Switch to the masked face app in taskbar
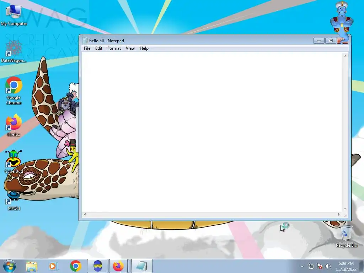 [x=98, y=266]
